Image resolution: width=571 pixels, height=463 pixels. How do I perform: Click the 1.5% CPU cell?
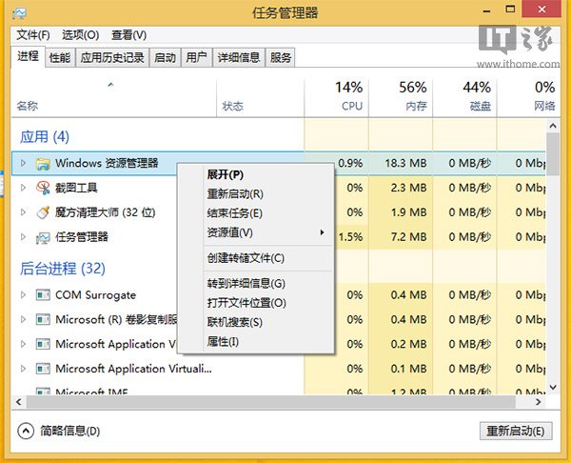(350, 237)
